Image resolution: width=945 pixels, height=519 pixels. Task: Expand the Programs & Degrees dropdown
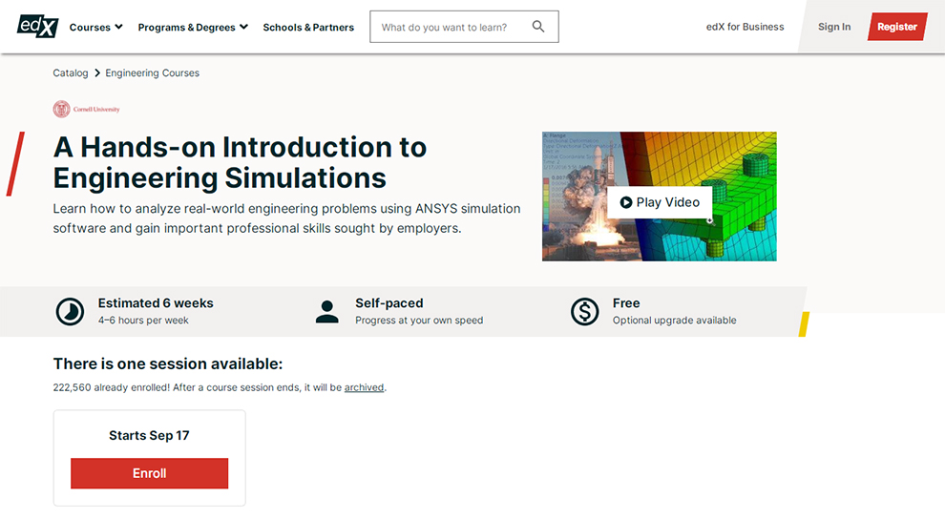tap(193, 27)
